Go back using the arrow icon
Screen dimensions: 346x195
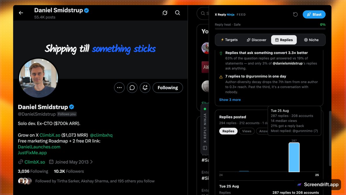21,13
